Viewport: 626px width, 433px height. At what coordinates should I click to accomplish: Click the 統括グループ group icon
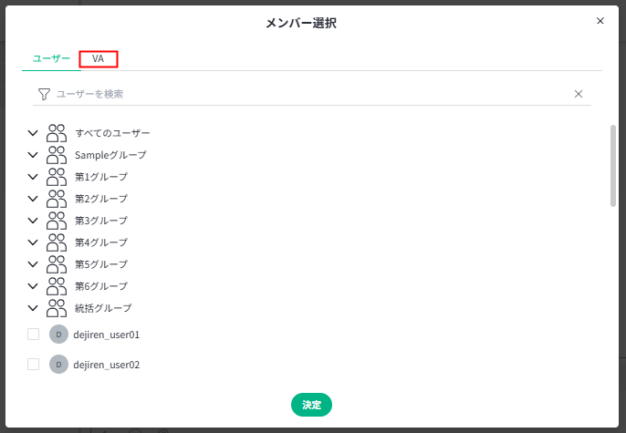pos(57,308)
